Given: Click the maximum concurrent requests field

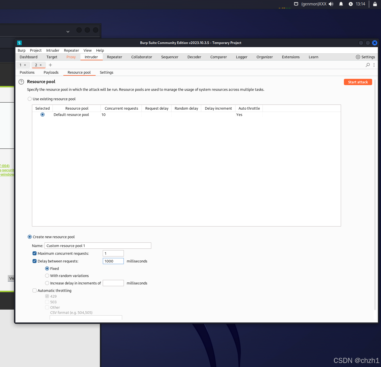Looking at the screenshot, I should [x=113, y=254].
